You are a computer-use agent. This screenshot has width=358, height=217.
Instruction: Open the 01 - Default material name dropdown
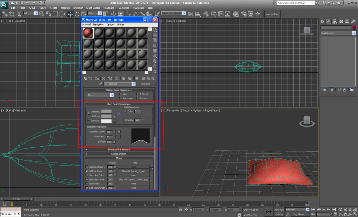click(120, 84)
